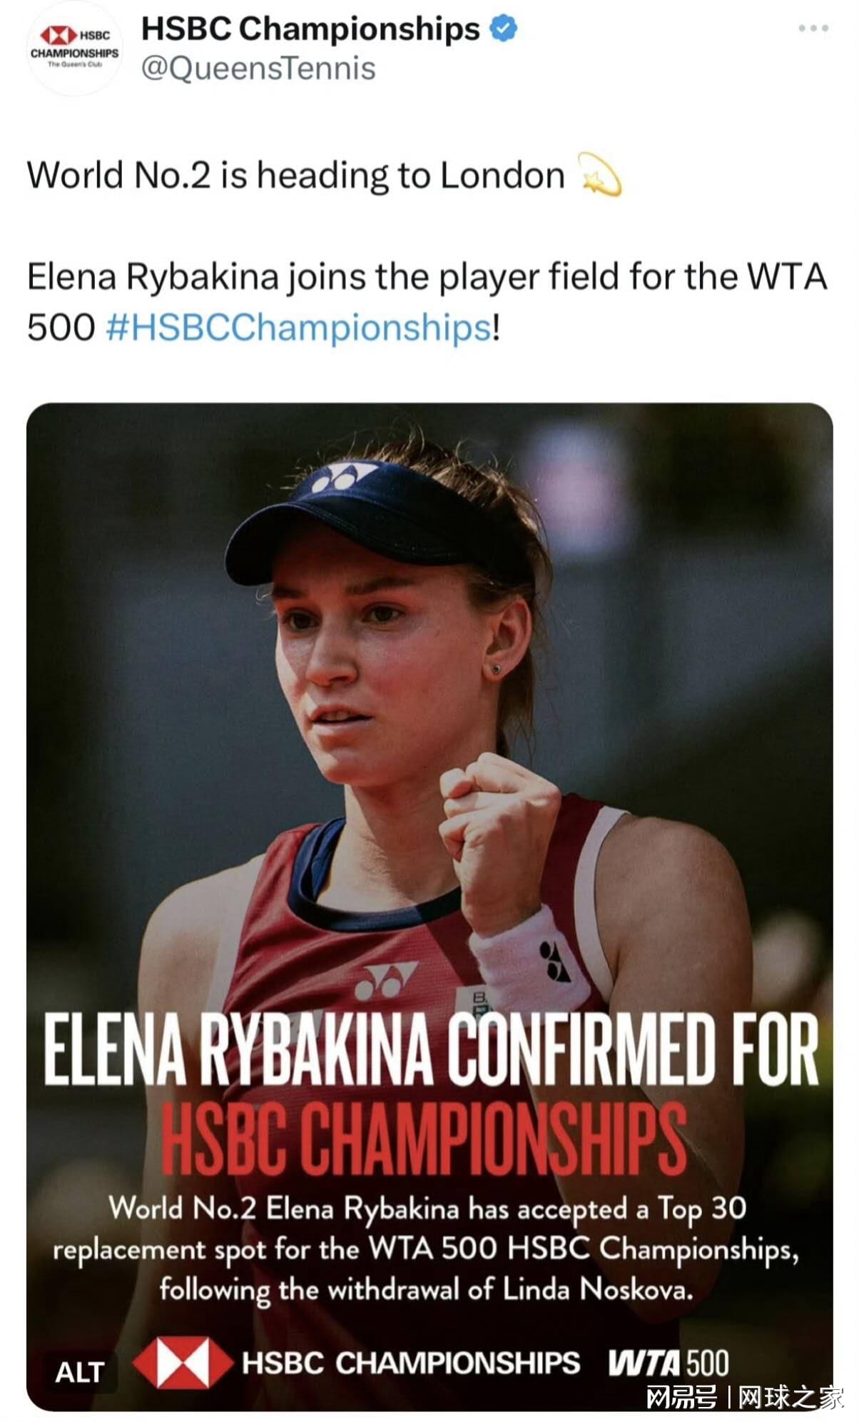
Task: Click the blue verified badge
Action: pyautogui.click(x=503, y=29)
